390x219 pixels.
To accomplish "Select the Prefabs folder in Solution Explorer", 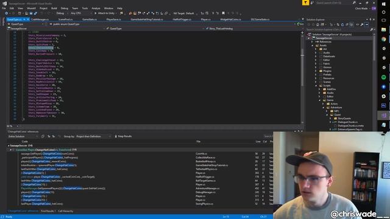I will click(327, 74).
